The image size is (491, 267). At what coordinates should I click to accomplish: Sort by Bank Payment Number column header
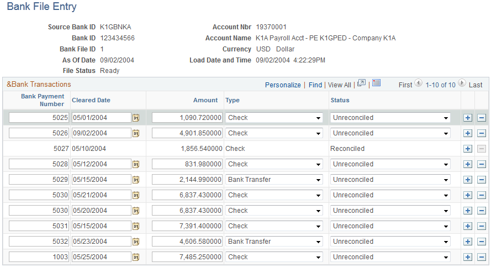tap(43, 100)
